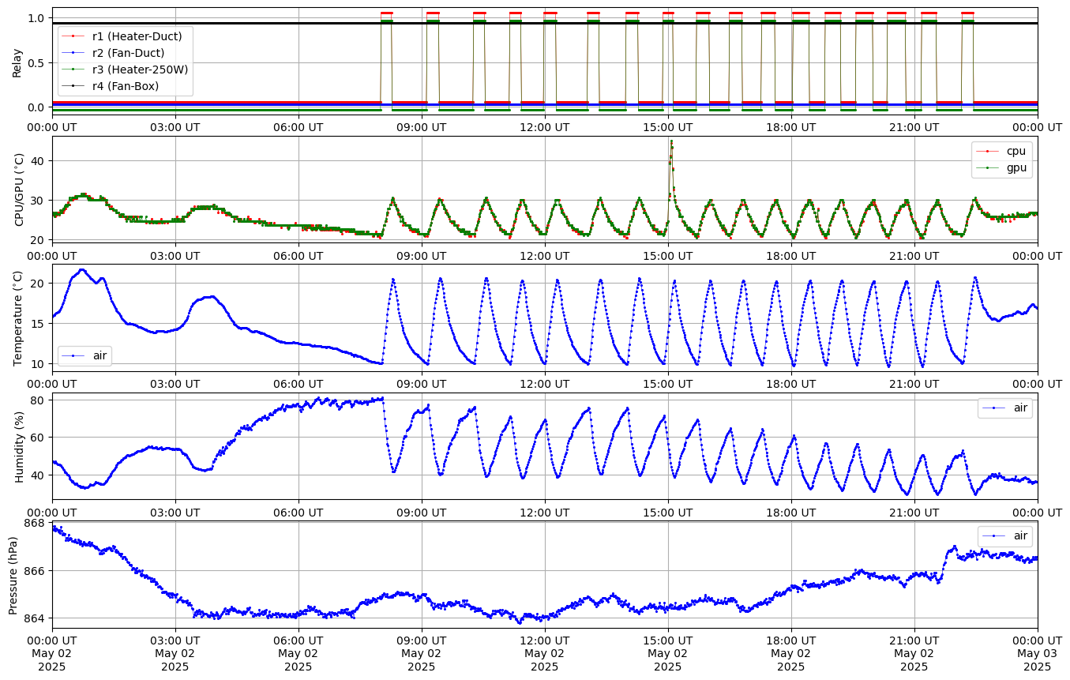Click the 60 tick on Humidity axis

point(39,438)
